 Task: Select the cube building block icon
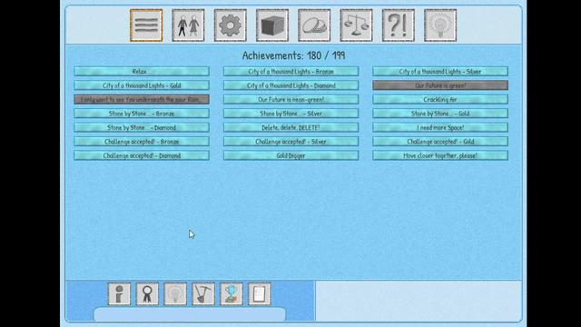click(272, 25)
